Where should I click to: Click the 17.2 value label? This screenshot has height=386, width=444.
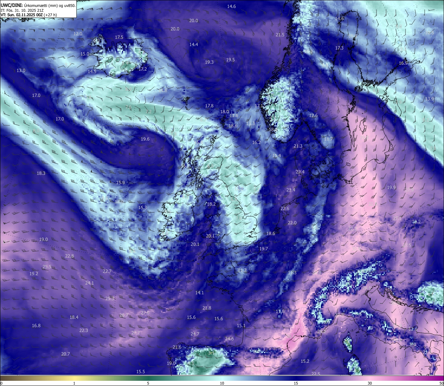[x=143, y=69]
